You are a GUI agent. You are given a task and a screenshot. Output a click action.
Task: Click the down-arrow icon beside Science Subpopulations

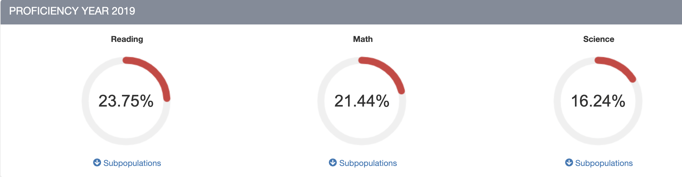click(569, 162)
